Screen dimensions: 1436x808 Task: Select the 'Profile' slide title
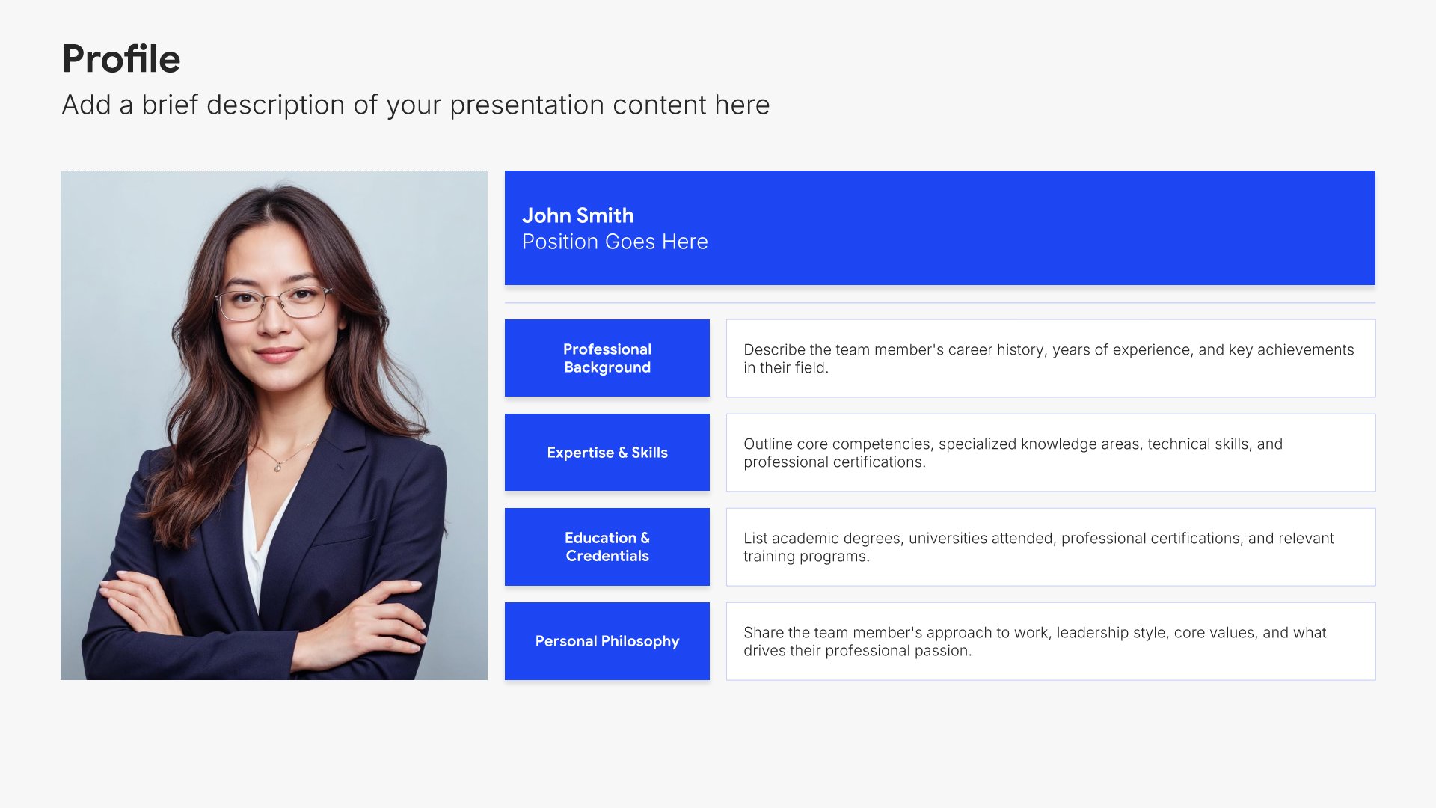121,59
